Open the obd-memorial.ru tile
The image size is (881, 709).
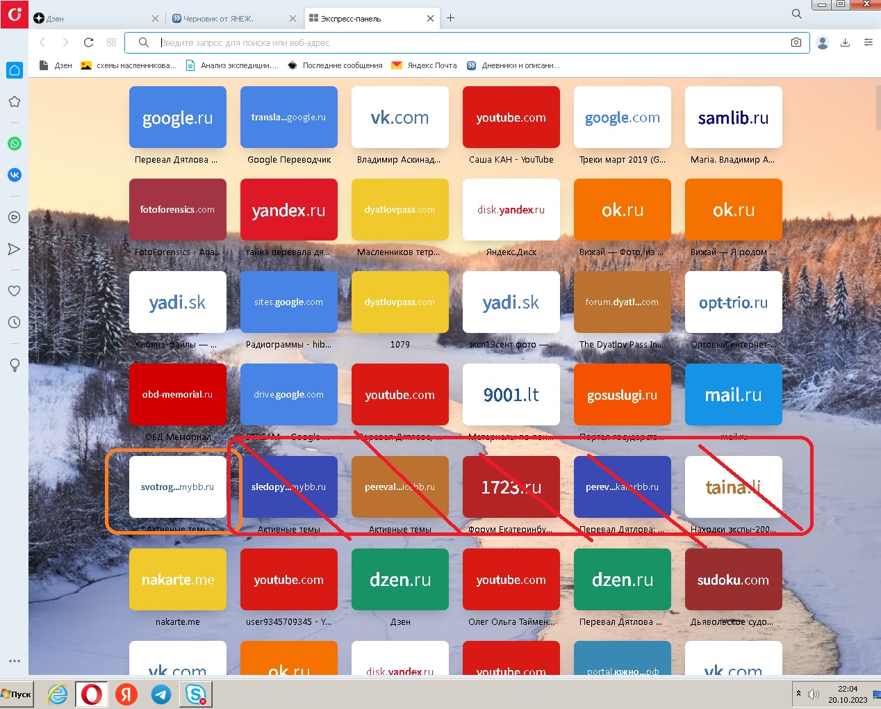click(178, 394)
